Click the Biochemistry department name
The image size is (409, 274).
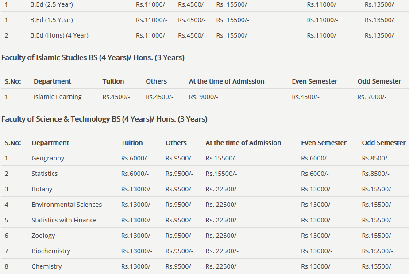pos(51,251)
